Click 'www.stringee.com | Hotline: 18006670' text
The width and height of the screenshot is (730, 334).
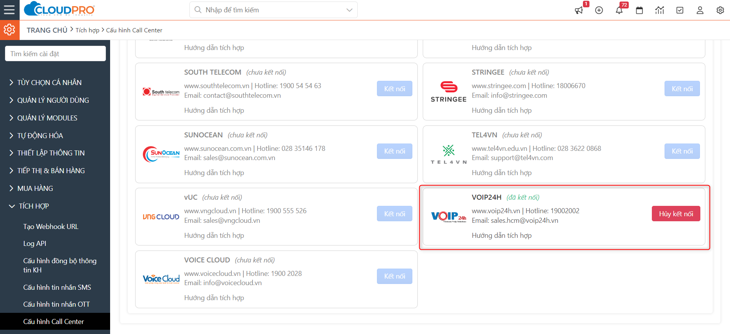pyautogui.click(x=529, y=86)
